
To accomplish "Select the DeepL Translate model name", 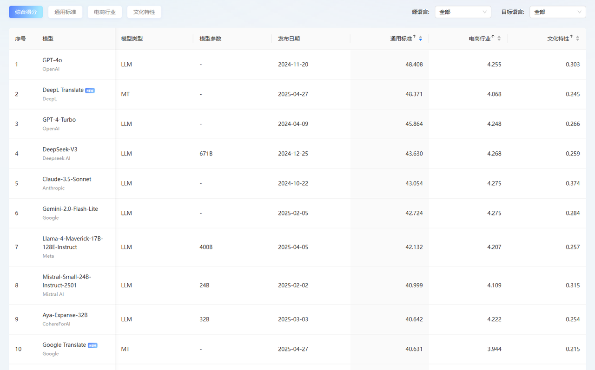I will (63, 90).
